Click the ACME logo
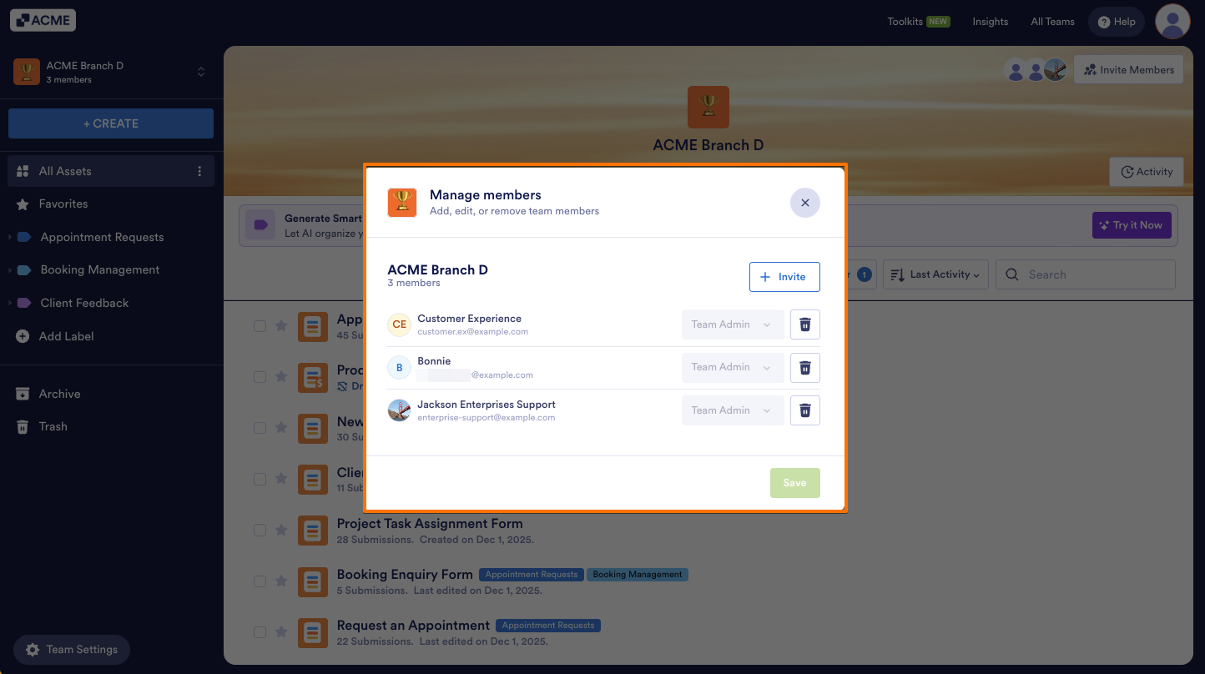The image size is (1205, 674). tap(43, 20)
